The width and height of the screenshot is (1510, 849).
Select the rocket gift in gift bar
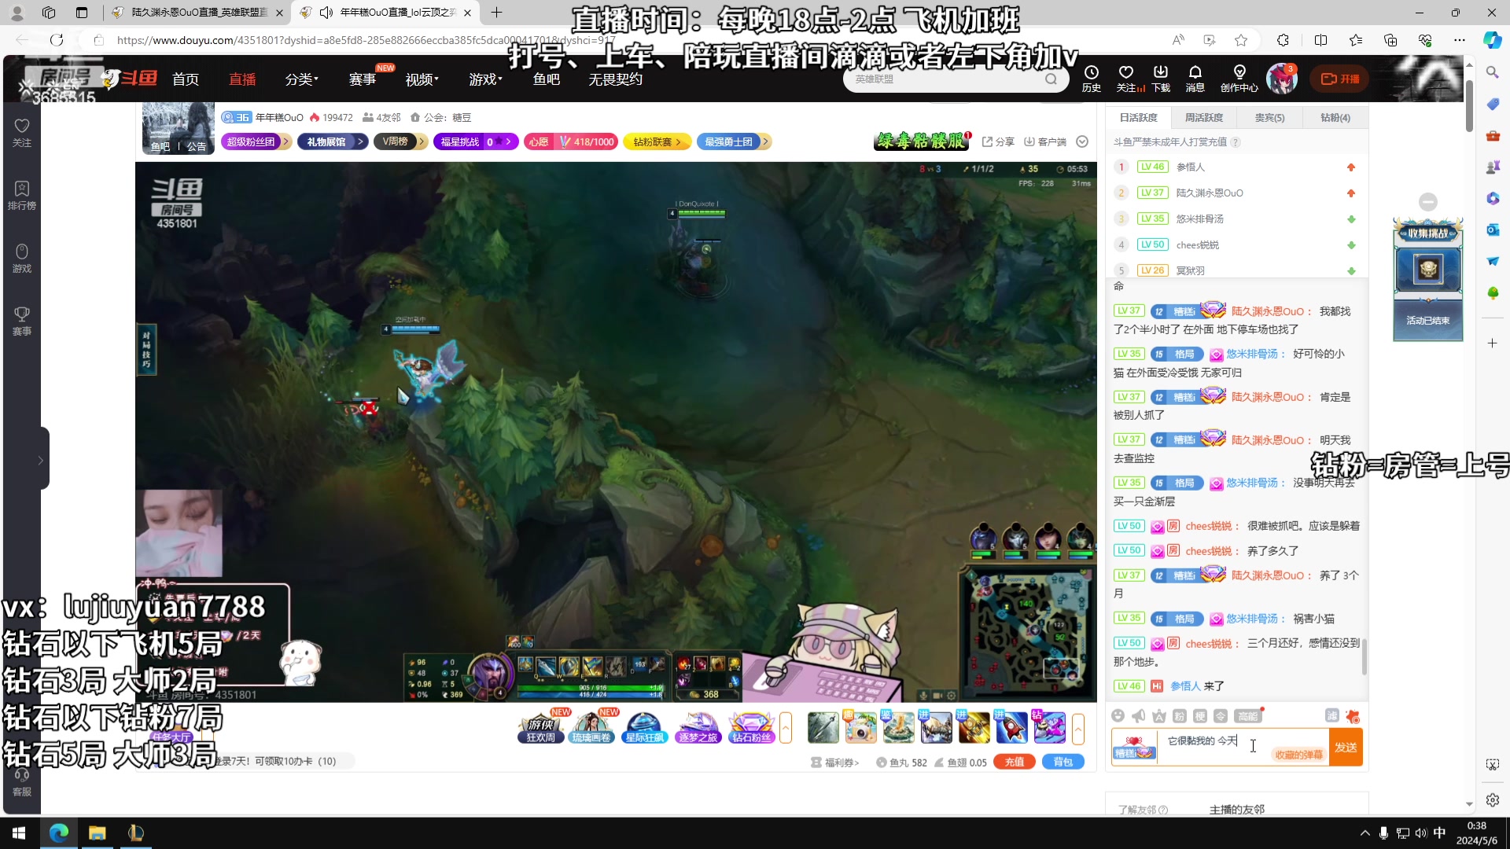coord(1011,728)
